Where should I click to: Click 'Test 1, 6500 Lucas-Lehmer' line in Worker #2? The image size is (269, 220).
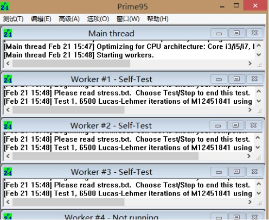[x=128, y=148]
